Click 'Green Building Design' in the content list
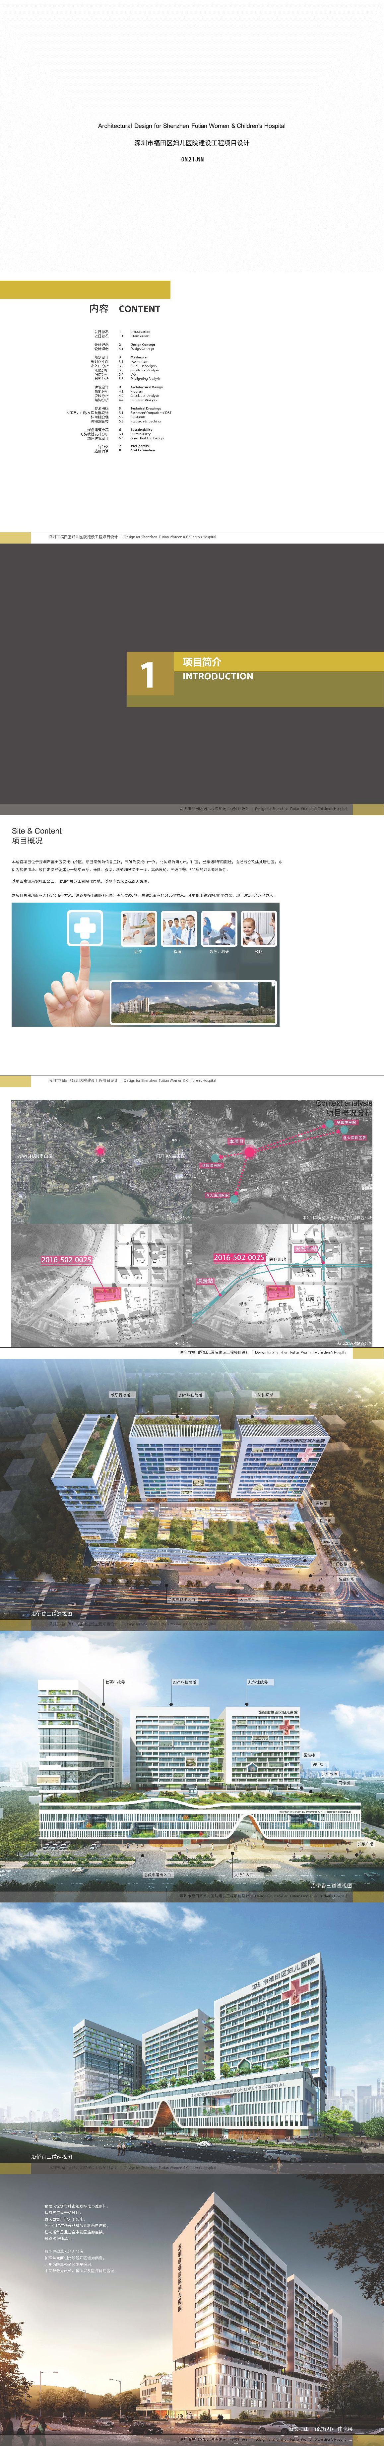384x2446 pixels. (147, 439)
